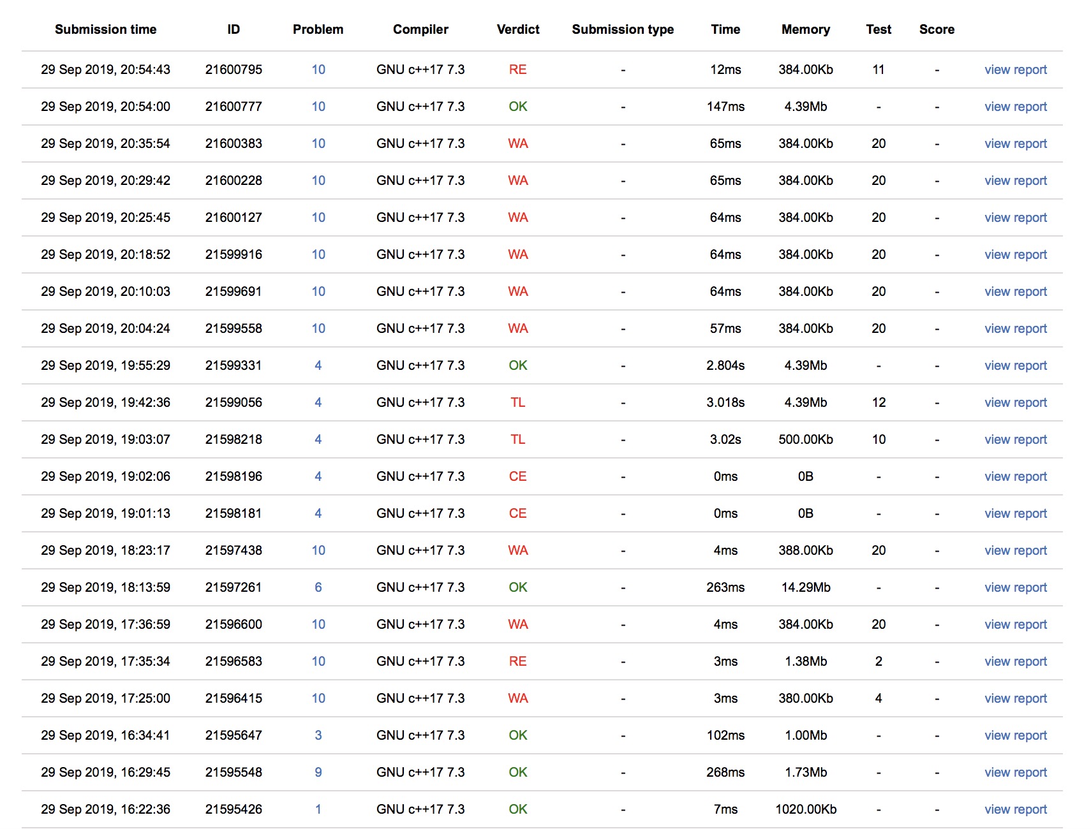Screen dimensions: 1091x829
Task: Open problem 1 link for submission 21595426
Action: point(318,809)
